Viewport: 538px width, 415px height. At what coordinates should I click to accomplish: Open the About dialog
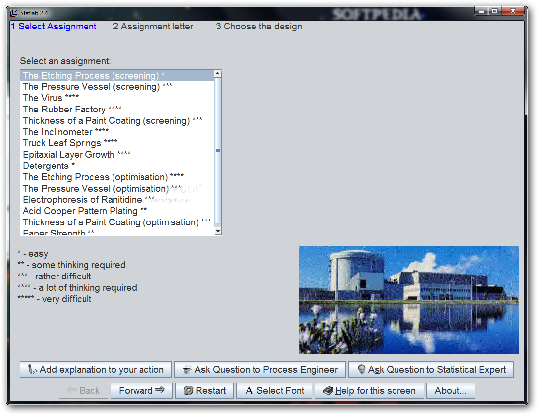pos(451,390)
